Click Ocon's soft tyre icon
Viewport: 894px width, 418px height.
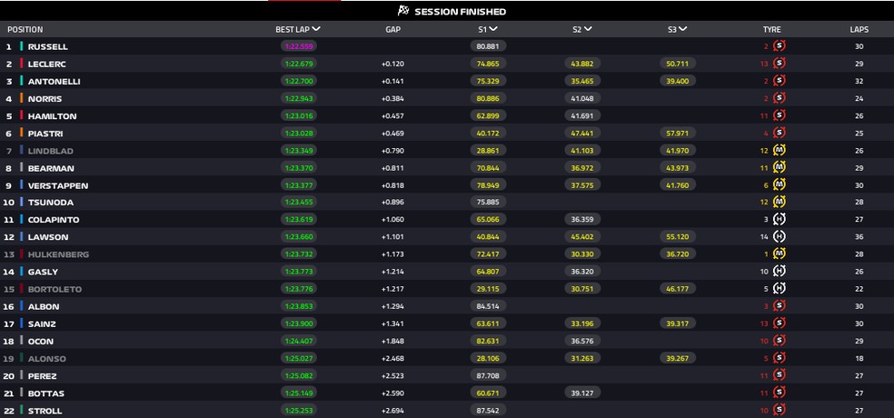779,341
